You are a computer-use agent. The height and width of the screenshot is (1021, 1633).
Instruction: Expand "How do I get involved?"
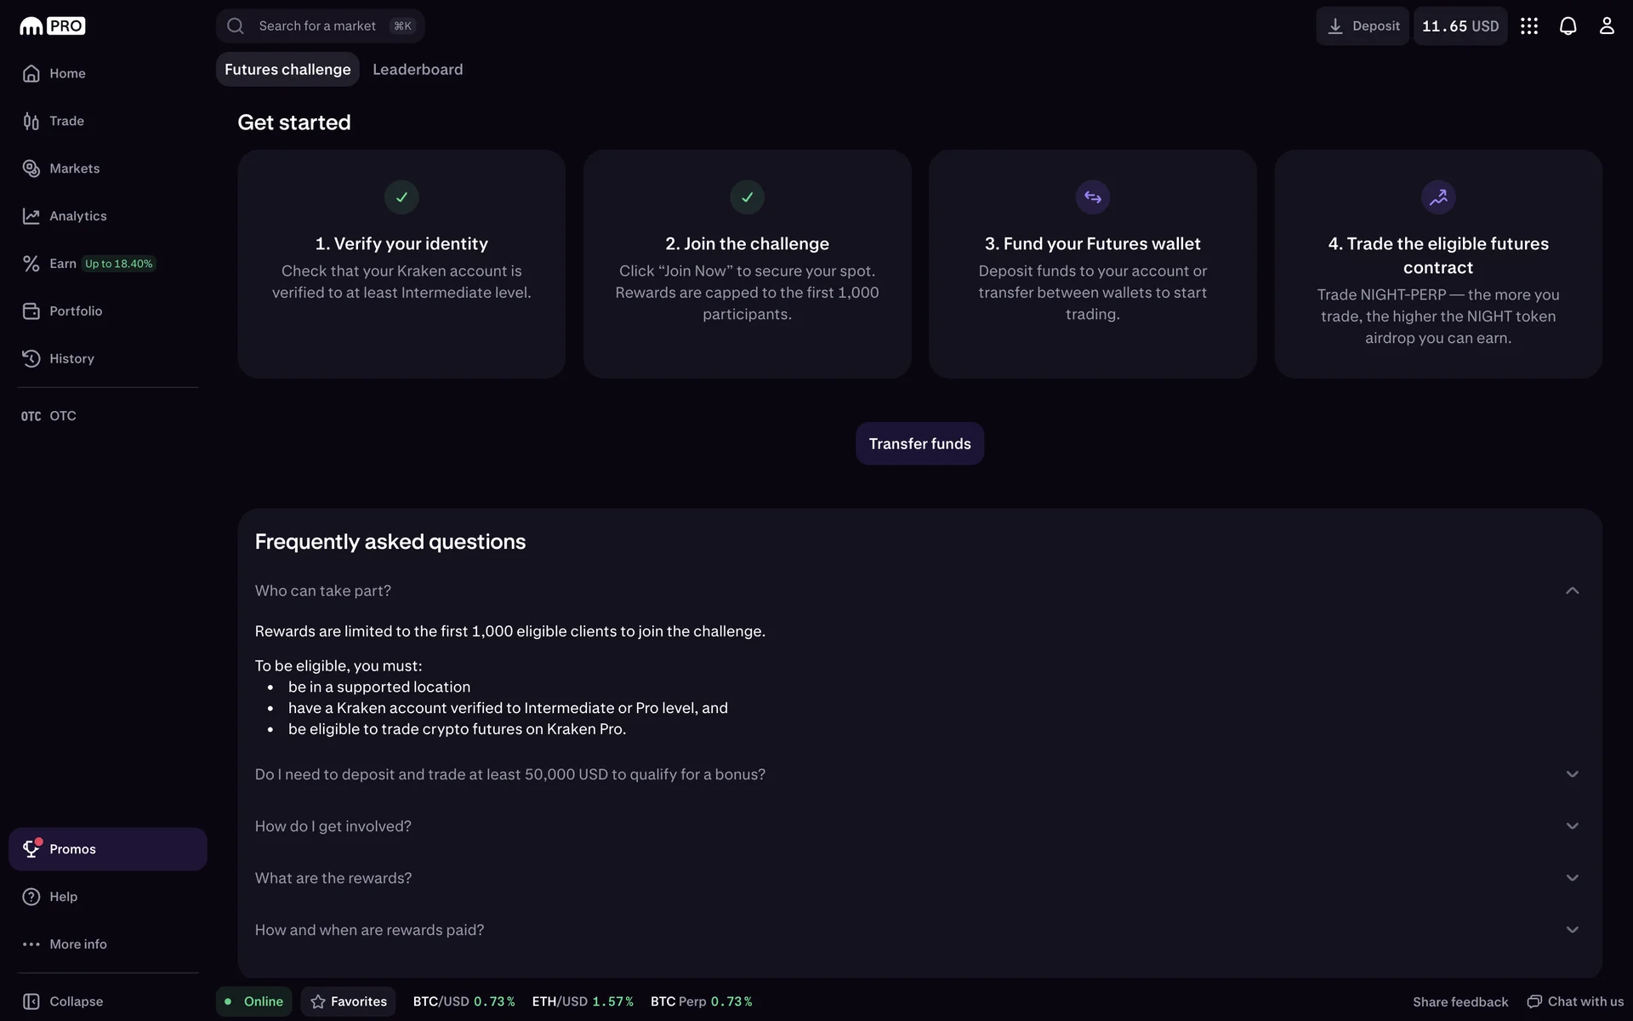[1572, 826]
